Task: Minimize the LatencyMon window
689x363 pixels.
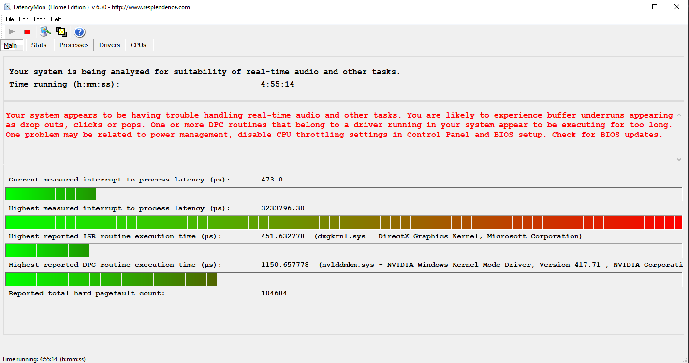Action: (x=633, y=7)
